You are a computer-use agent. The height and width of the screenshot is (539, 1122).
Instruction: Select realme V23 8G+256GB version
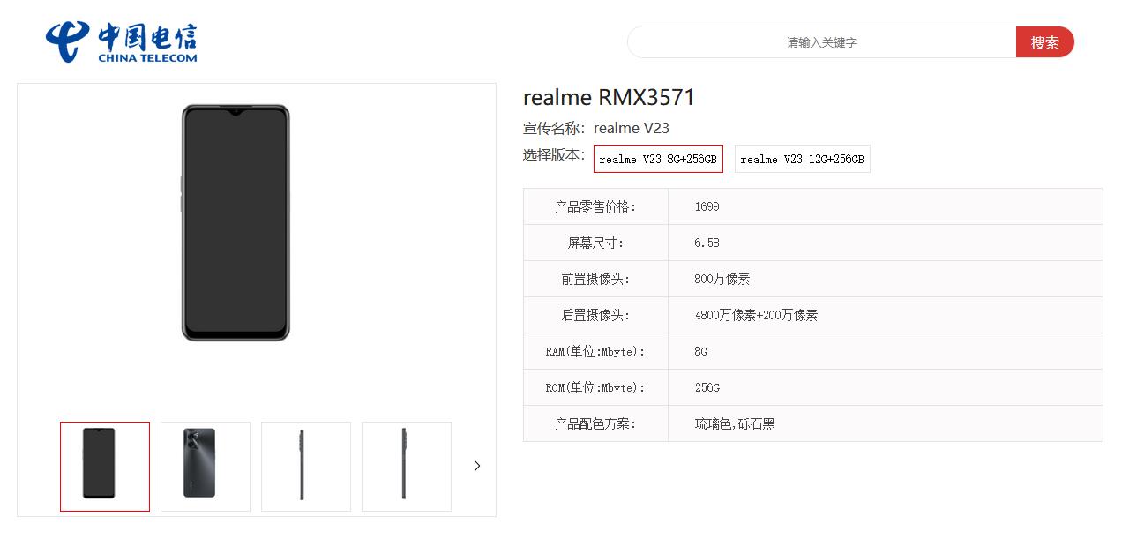658,159
